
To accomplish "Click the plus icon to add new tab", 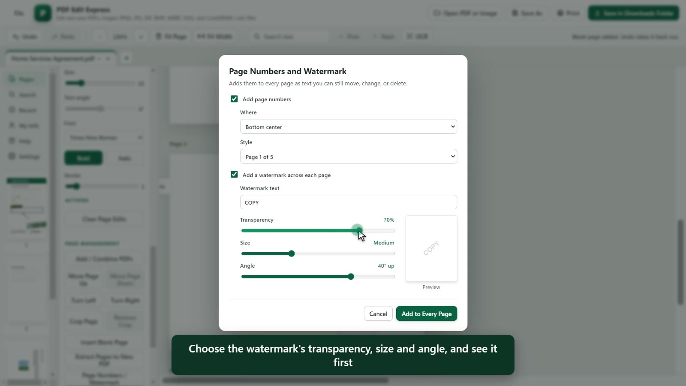I will [x=126, y=58].
